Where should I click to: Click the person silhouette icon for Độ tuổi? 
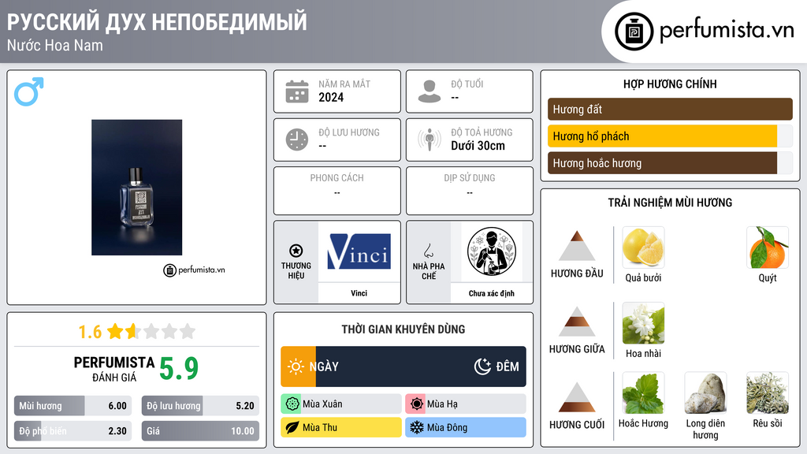[430, 91]
